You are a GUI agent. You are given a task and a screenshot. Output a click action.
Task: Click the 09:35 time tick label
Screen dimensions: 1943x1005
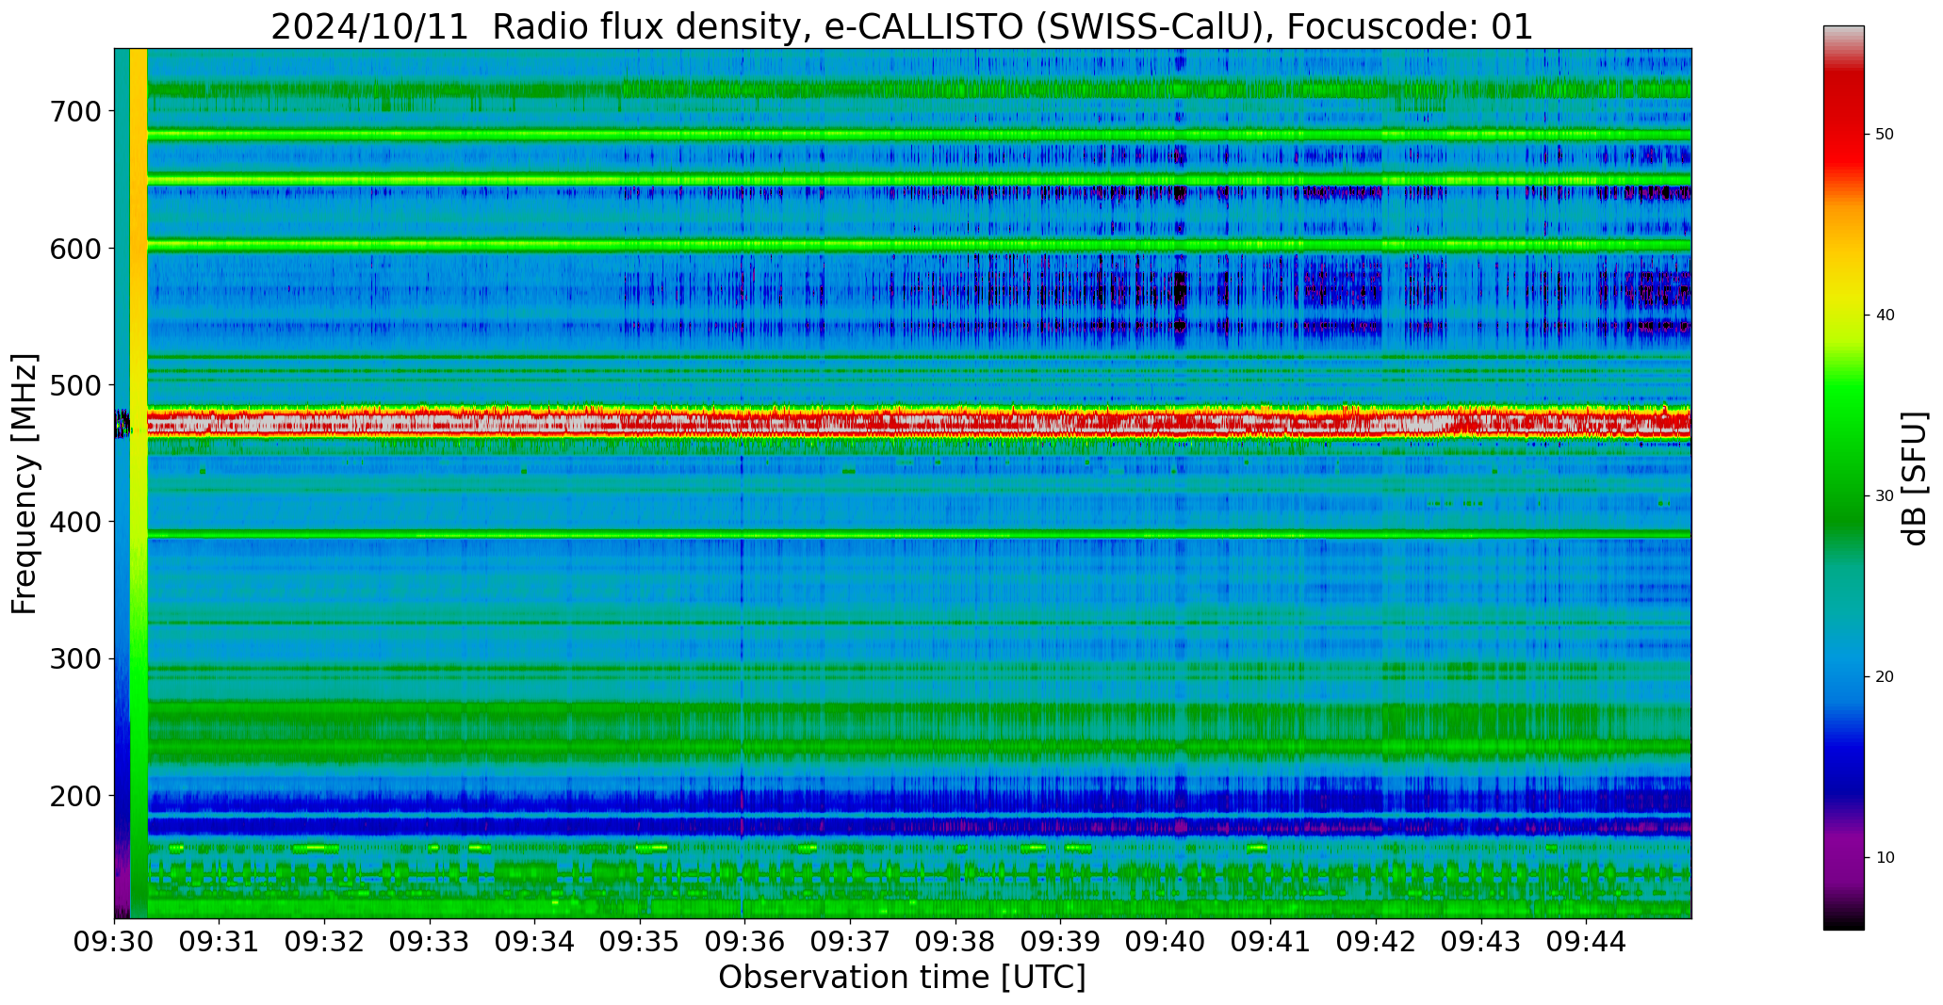(x=641, y=941)
